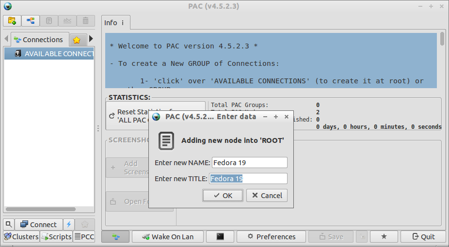
Task: Click the magnifier search icon button
Action: click(x=9, y=224)
